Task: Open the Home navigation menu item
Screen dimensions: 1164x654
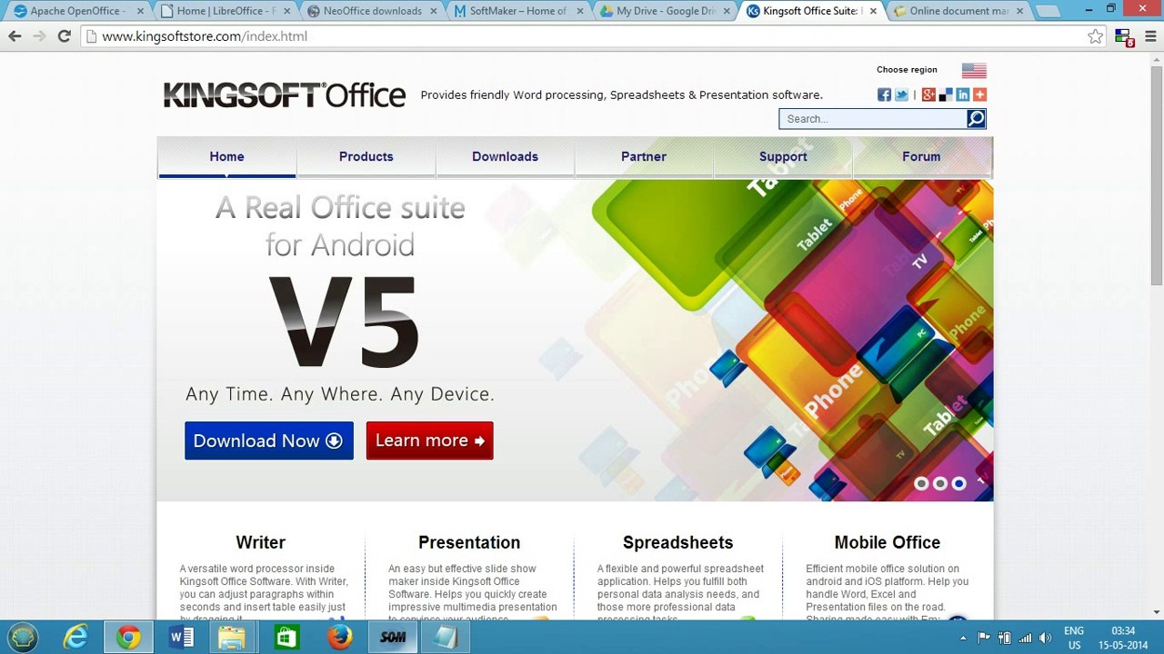Action: click(226, 156)
